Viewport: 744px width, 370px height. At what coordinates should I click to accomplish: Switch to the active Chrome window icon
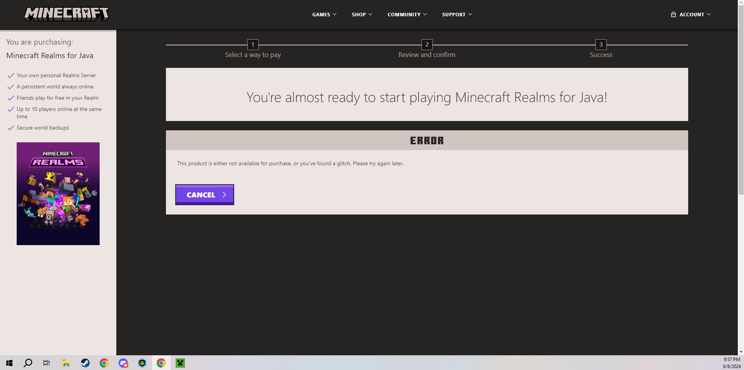tap(161, 363)
